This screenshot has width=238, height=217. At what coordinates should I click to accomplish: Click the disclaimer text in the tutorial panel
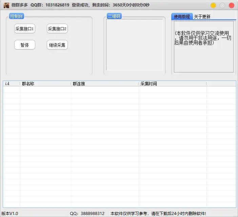pos(203,38)
